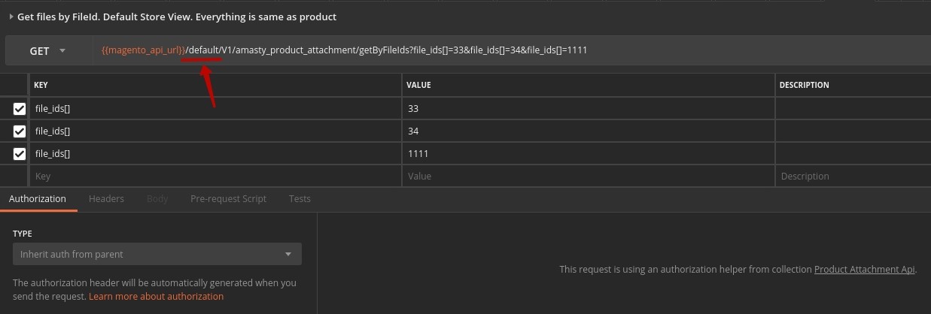Image resolution: width=931 pixels, height=314 pixels.
Task: Uncheck the file_ids[] row with value 34
Action: (x=20, y=131)
